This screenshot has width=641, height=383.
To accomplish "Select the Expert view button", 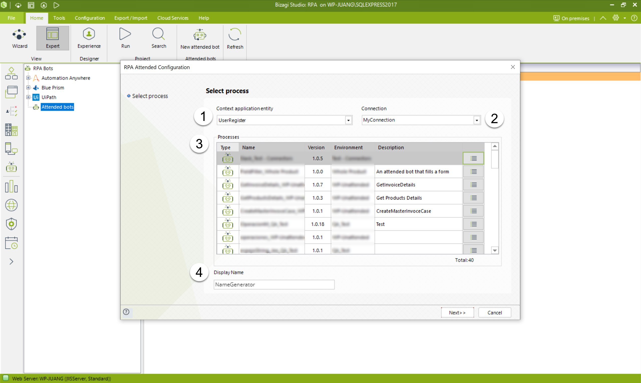I will click(53, 39).
